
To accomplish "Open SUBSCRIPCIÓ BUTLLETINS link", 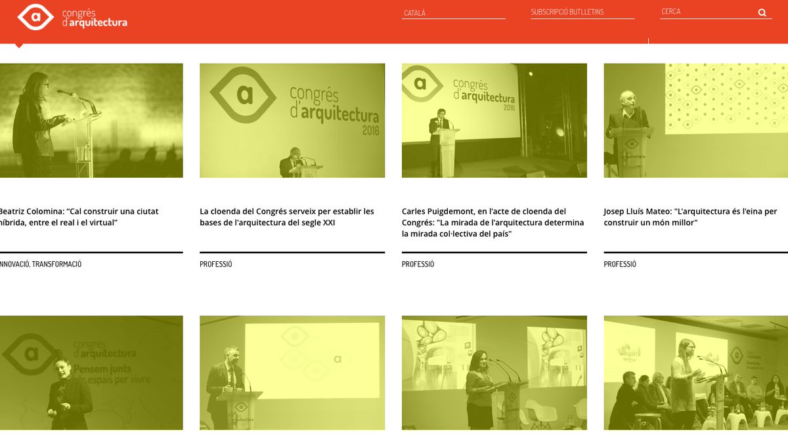I will tap(582, 12).
